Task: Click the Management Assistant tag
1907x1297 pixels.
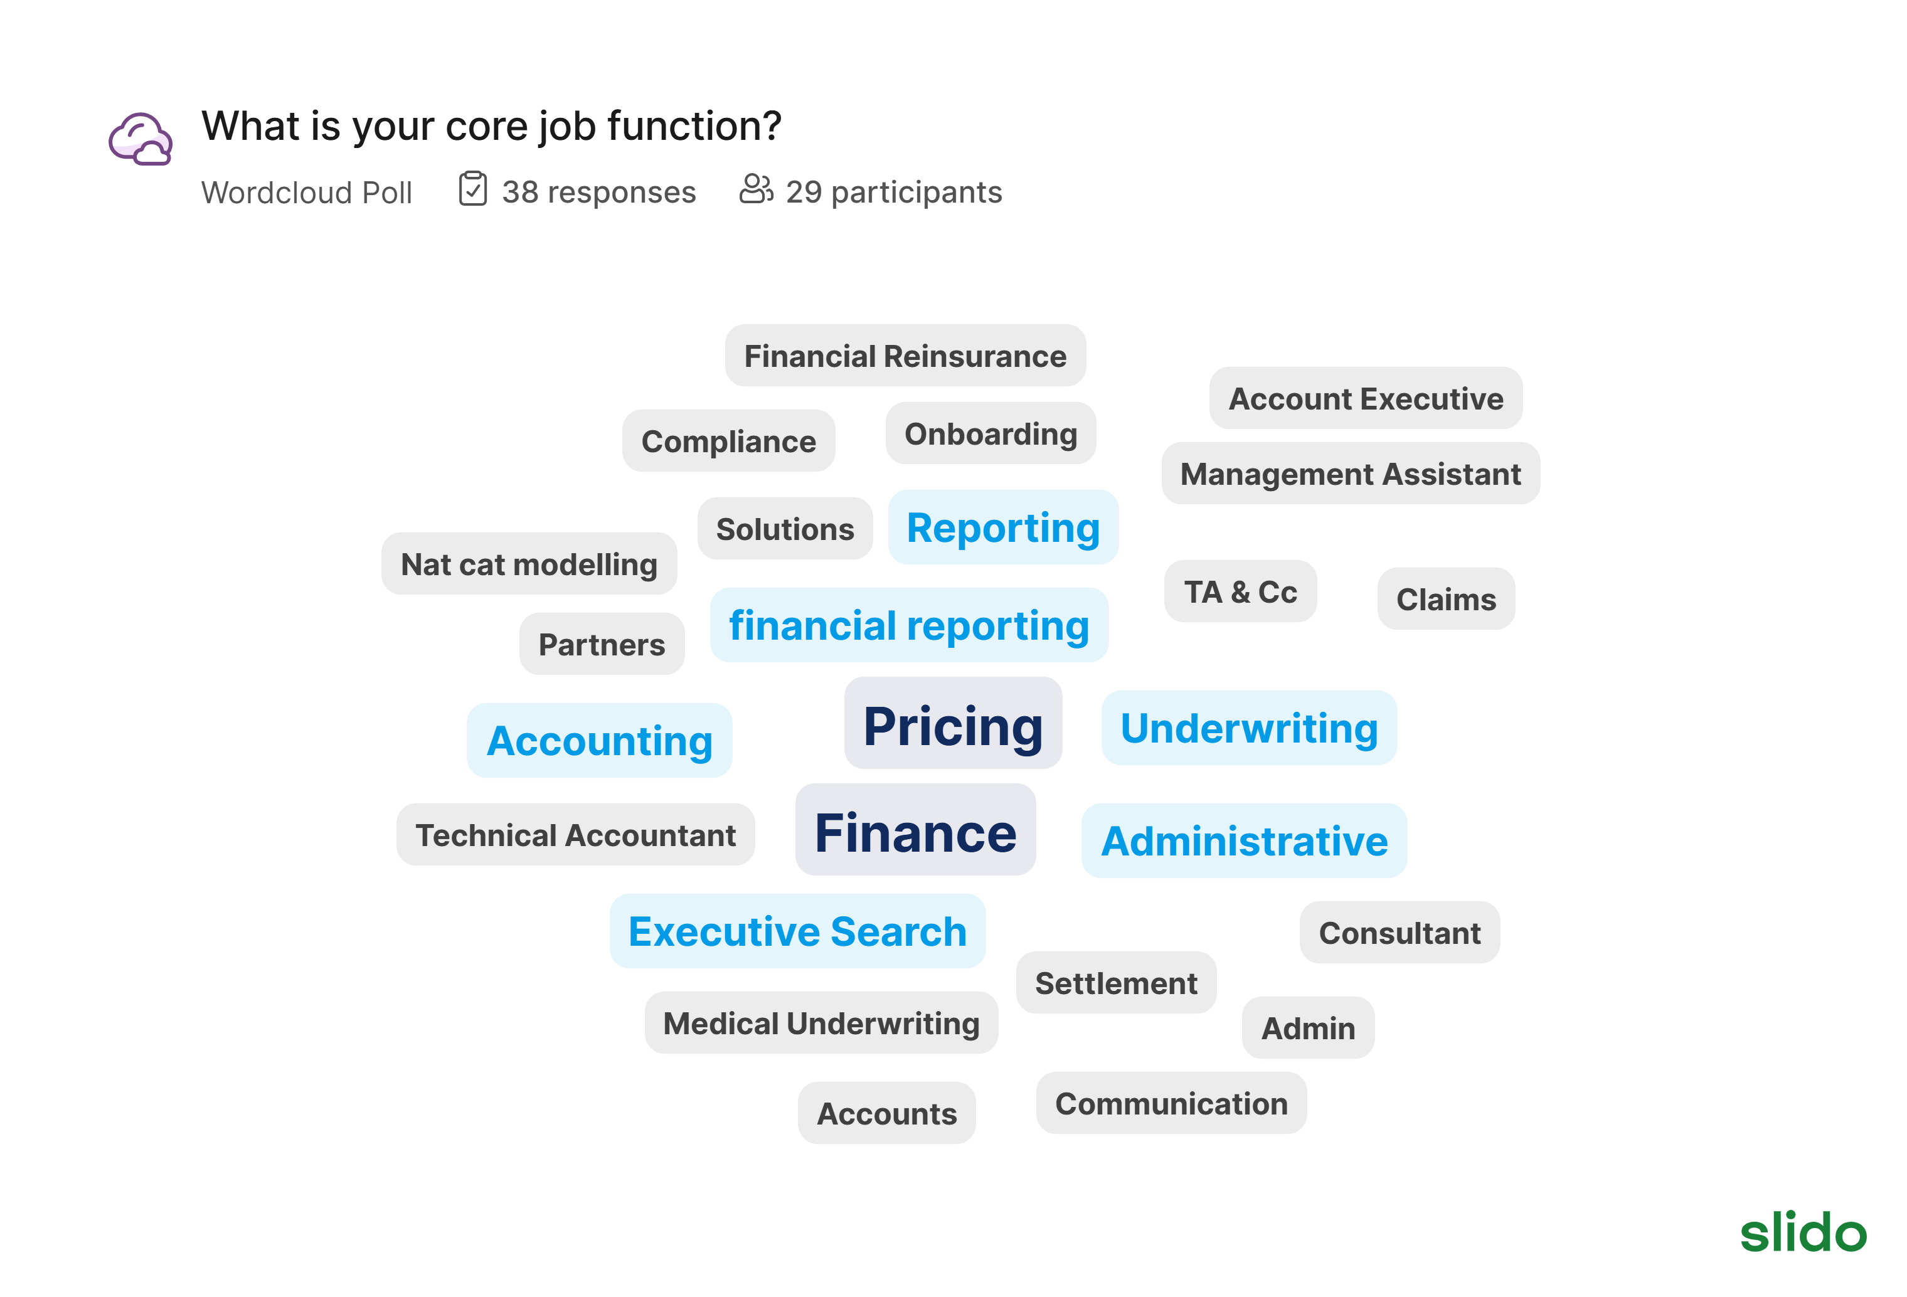Action: (x=1350, y=474)
